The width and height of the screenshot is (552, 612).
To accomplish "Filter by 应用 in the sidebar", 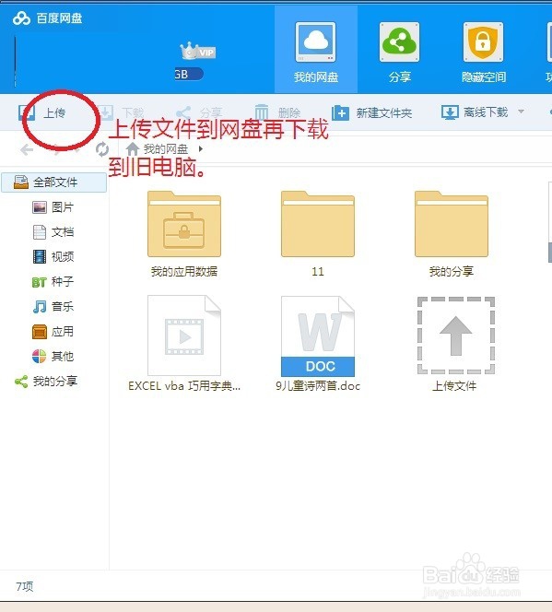I will (x=53, y=332).
